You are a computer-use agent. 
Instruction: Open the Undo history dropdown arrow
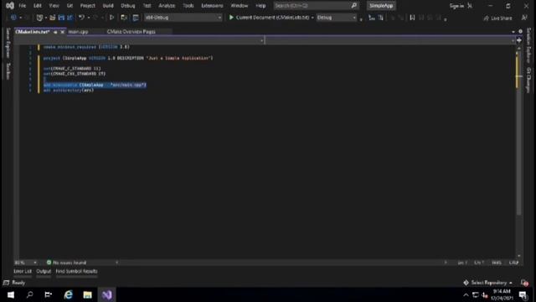[89, 18]
